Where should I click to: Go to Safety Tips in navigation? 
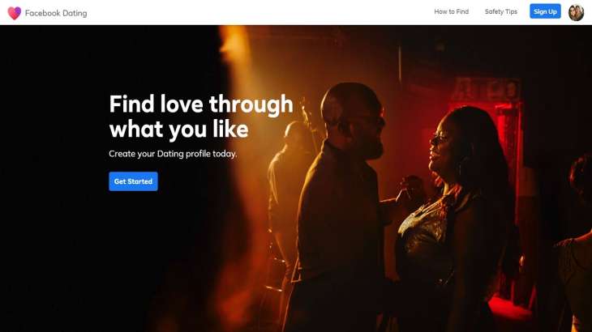coord(501,11)
